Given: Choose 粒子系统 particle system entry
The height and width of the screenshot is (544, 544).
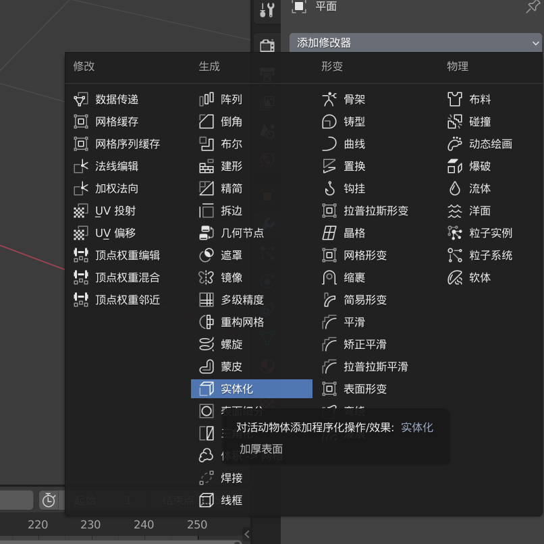Looking at the screenshot, I should click(491, 255).
